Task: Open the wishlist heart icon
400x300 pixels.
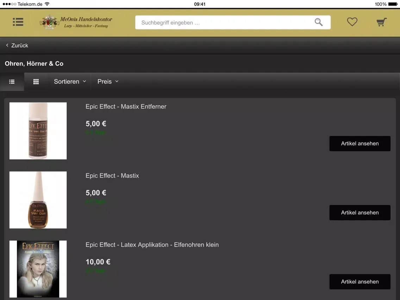Action: pos(352,22)
